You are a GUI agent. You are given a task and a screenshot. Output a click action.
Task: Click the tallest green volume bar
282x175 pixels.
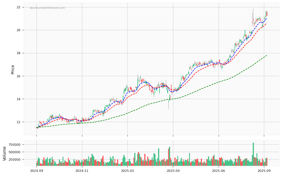pyautogui.click(x=253, y=154)
